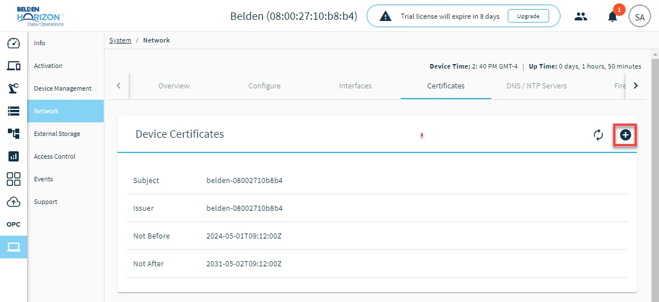Open Device Management menu item
Viewport: 659px width, 302px height.
tap(66, 88)
